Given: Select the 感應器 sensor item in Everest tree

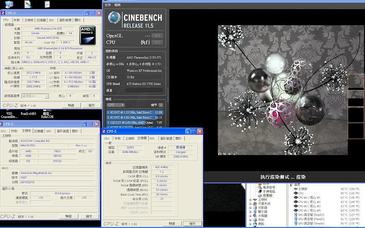Looking at the screenshot, I should 267,196.
